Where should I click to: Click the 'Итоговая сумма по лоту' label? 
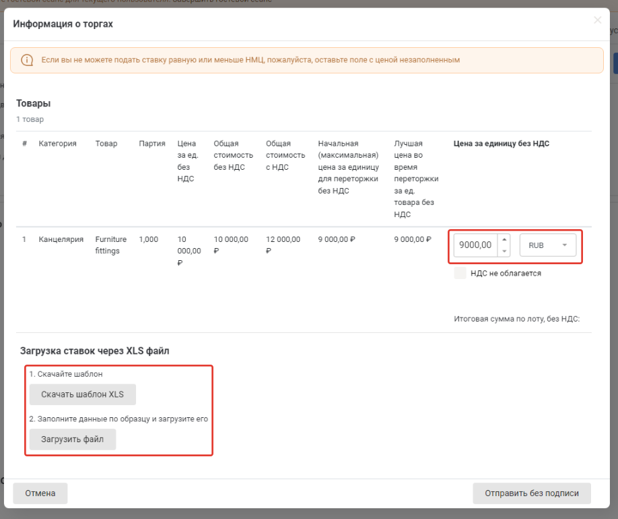pos(516,319)
